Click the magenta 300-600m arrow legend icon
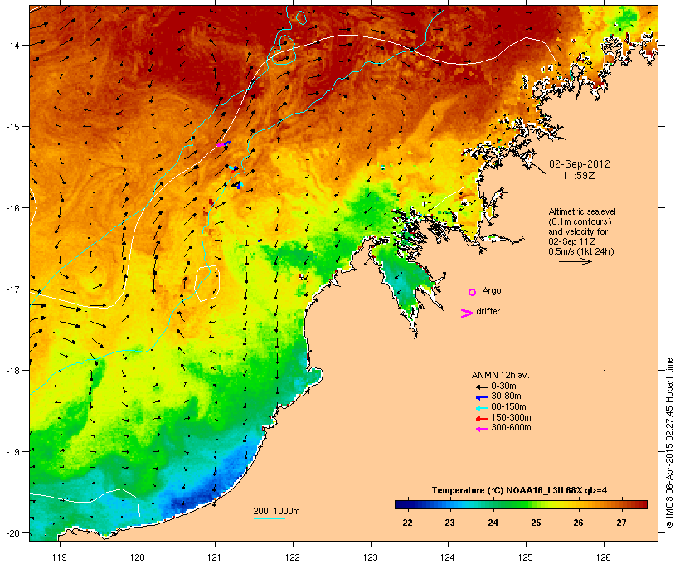This screenshot has width=680, height=564. point(481,429)
